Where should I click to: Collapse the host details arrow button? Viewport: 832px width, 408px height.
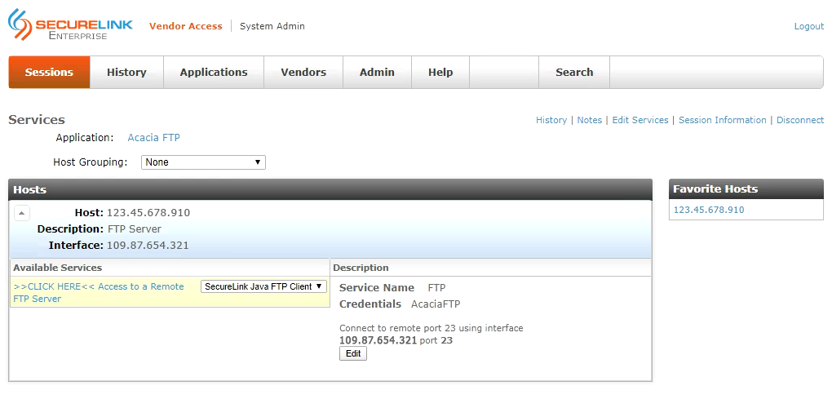(x=22, y=213)
